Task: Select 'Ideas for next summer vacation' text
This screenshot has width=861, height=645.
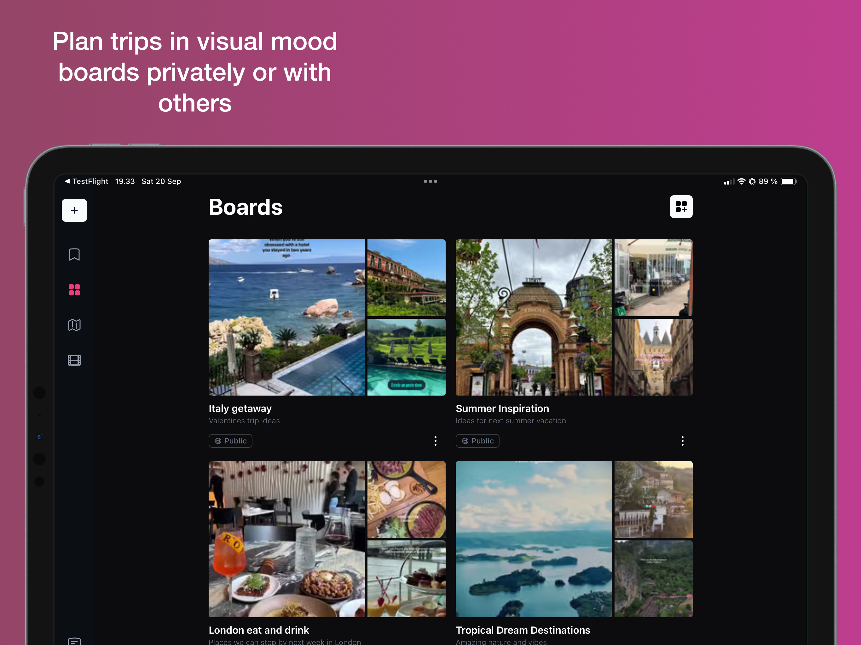Action: pyautogui.click(x=511, y=421)
